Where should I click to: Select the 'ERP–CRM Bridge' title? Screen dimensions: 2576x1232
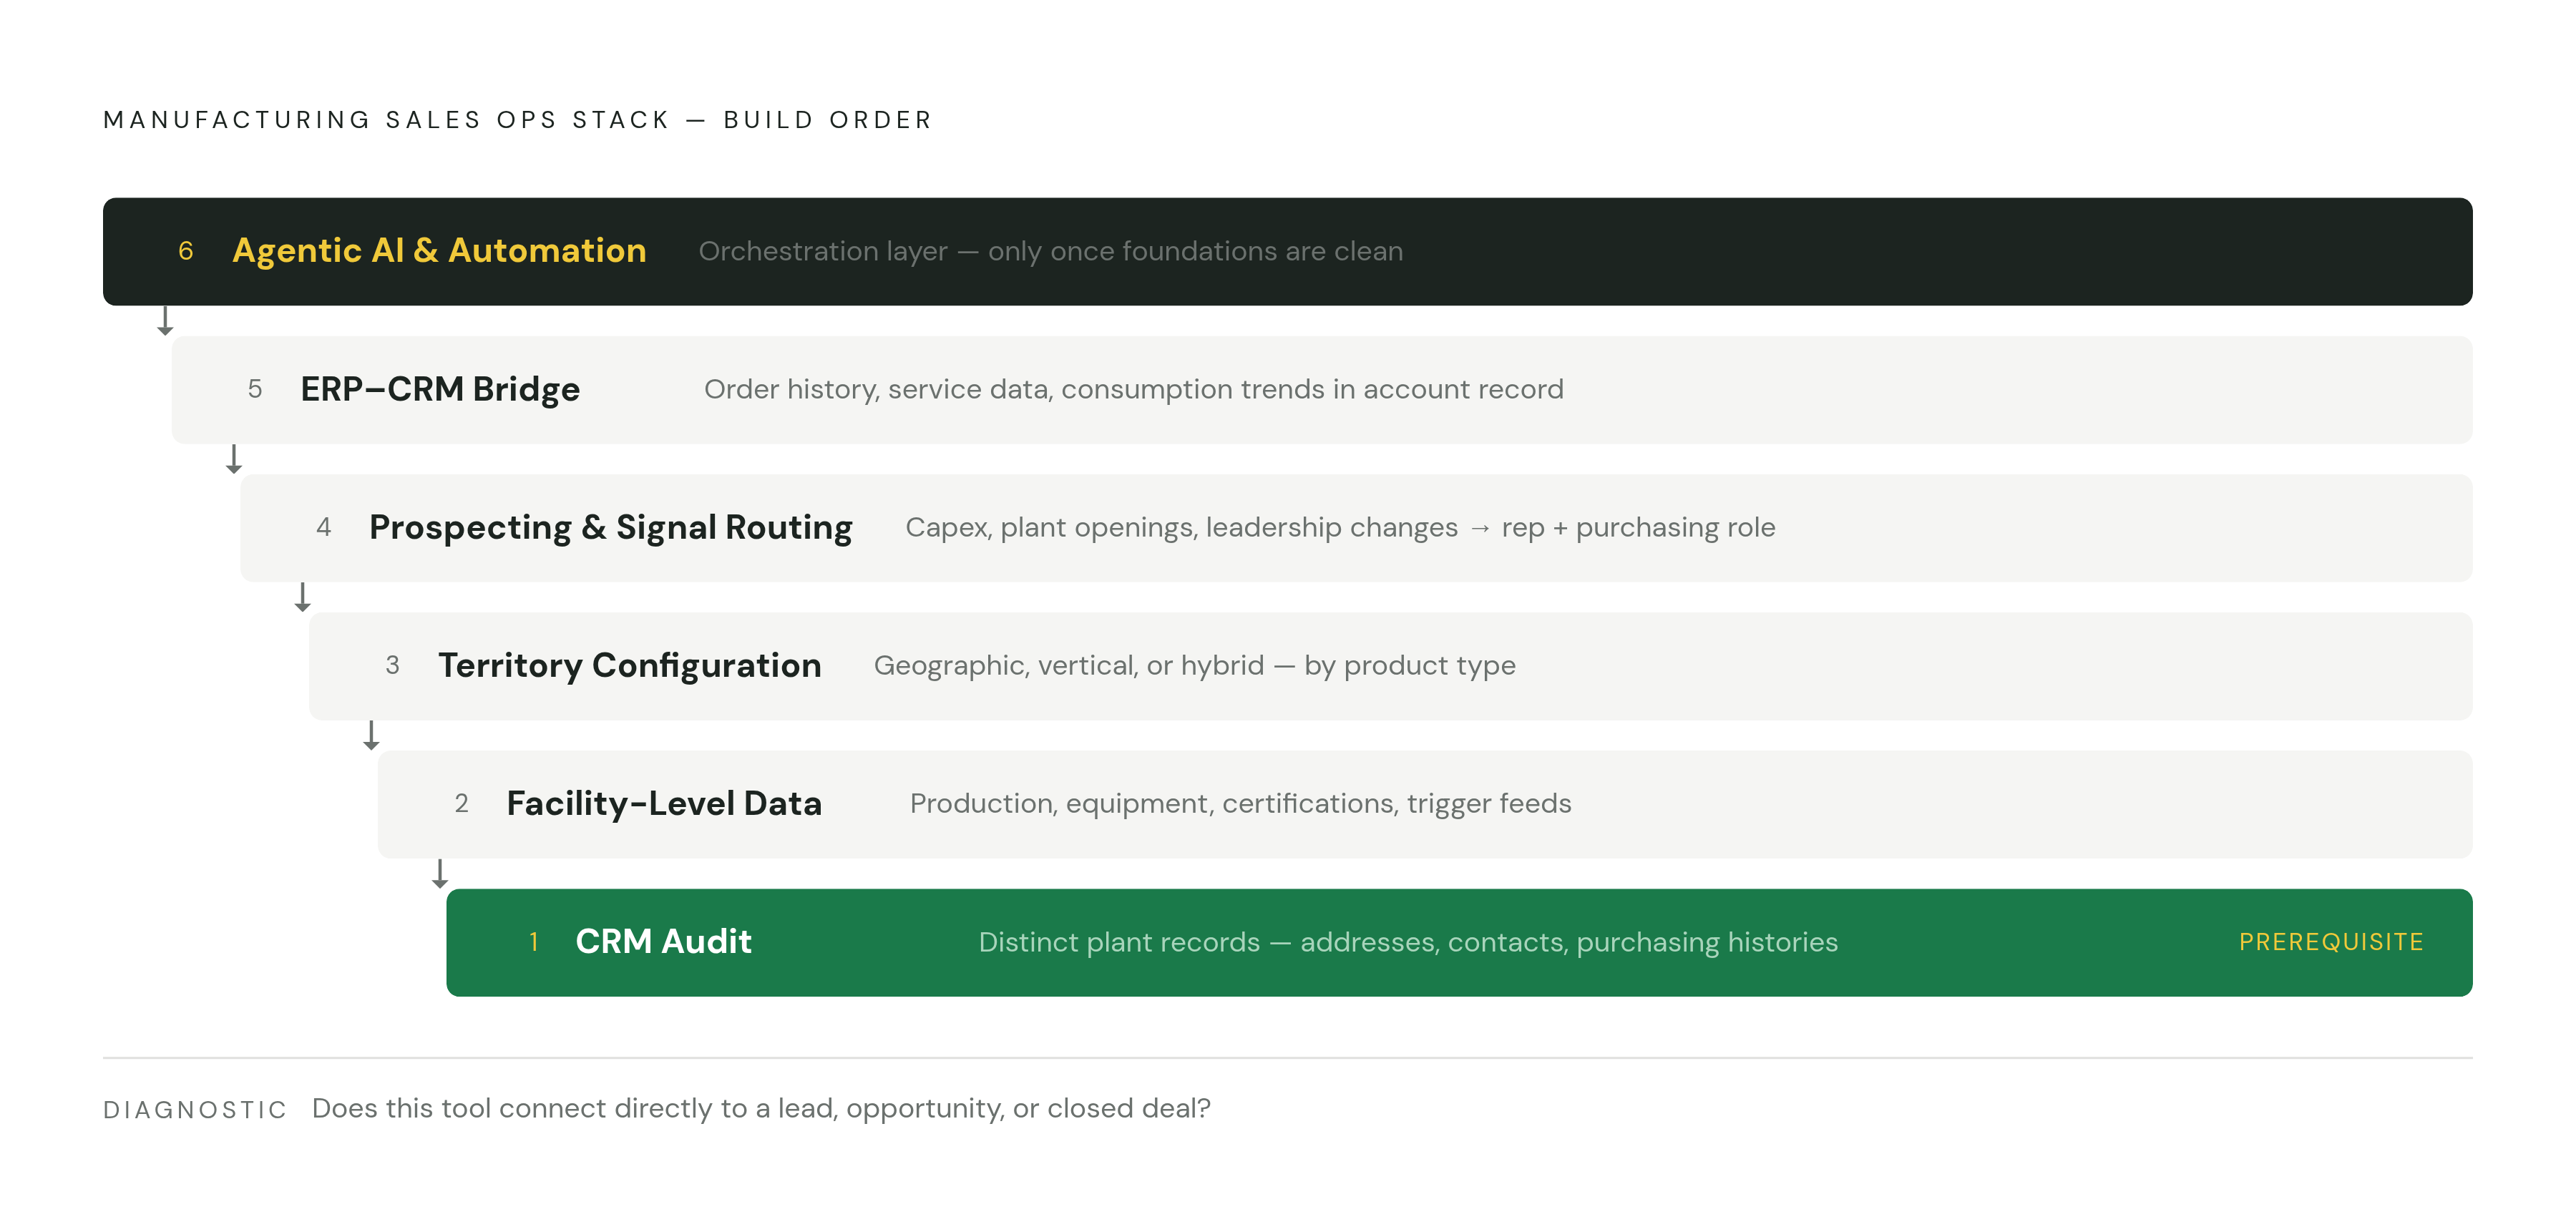point(440,389)
